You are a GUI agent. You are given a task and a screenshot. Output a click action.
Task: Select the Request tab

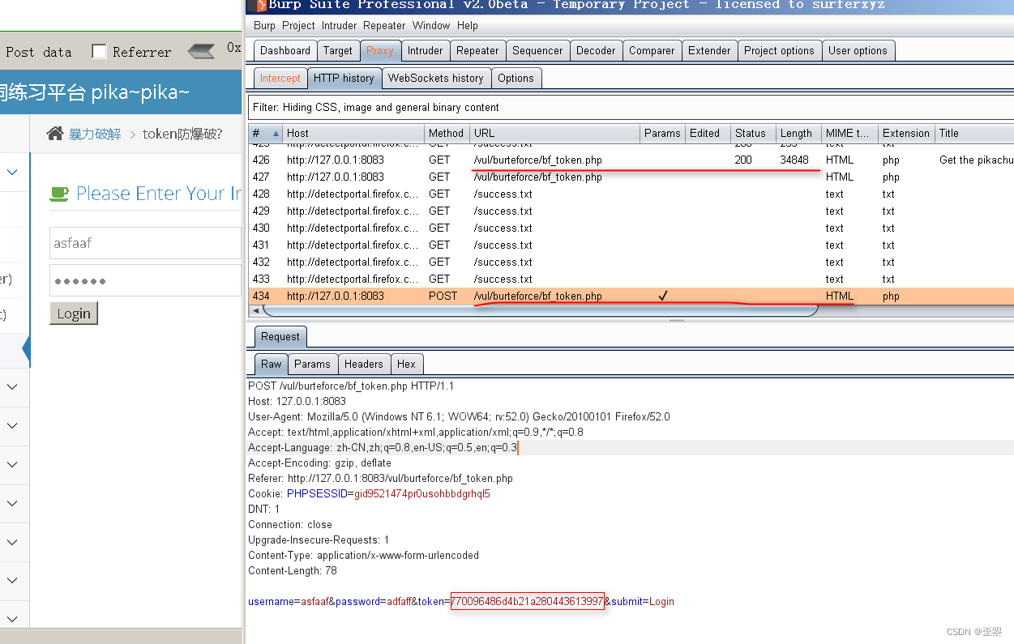pyautogui.click(x=280, y=336)
